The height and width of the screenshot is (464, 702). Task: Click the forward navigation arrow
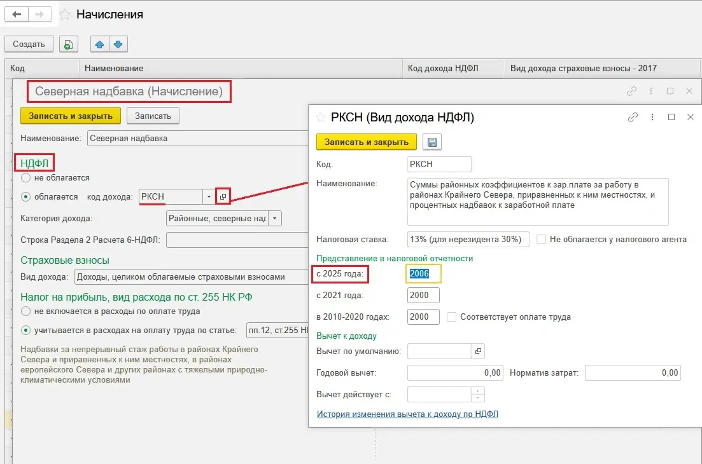39,14
